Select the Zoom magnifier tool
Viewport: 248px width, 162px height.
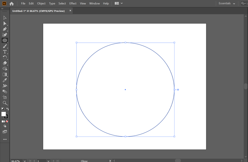click(x=5, y=103)
